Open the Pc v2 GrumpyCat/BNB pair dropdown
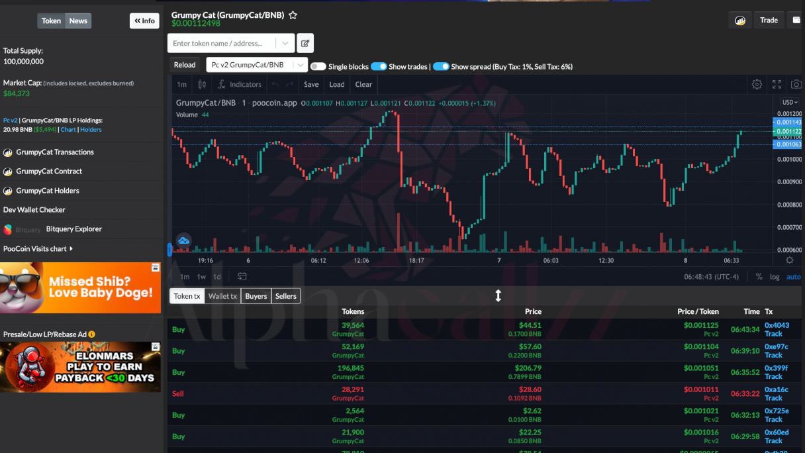 tap(257, 65)
